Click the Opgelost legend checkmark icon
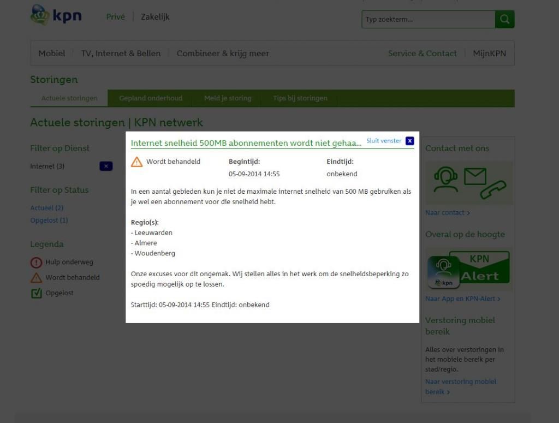This screenshot has height=423, width=559. 37,293
